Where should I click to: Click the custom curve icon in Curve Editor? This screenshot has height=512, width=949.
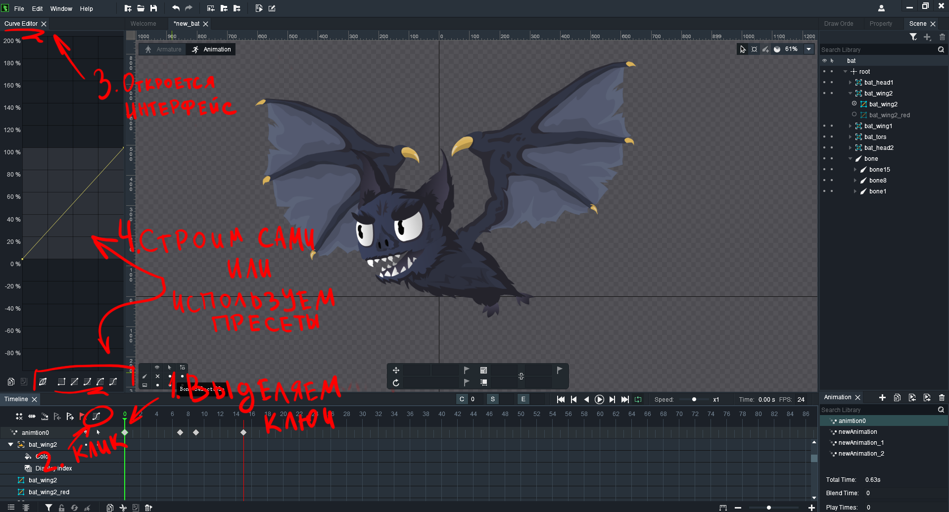coord(43,381)
